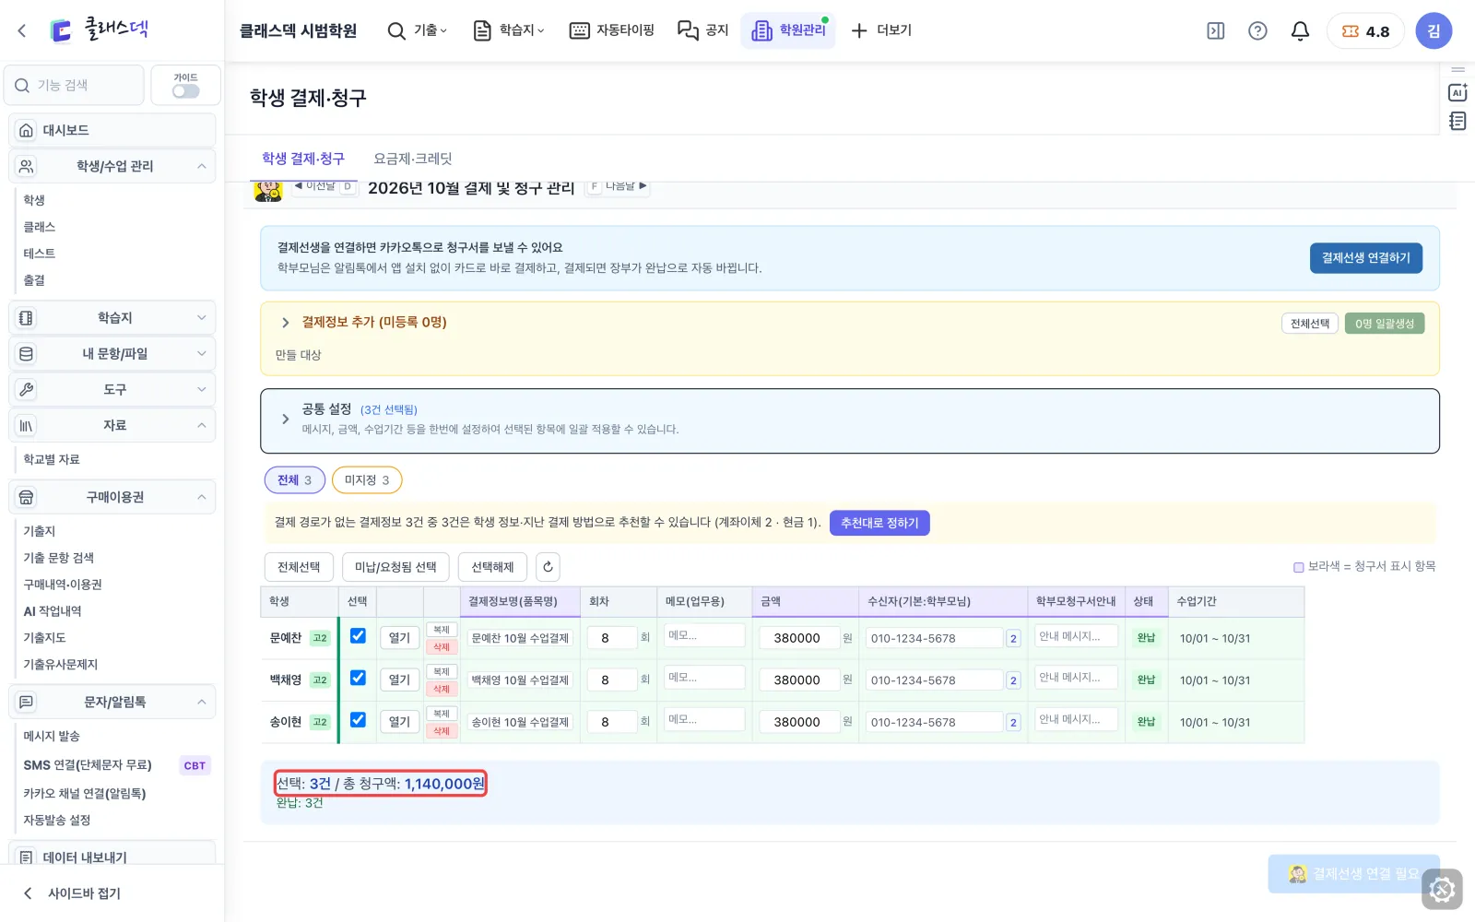Open the user profile avatar 김

click(1434, 30)
